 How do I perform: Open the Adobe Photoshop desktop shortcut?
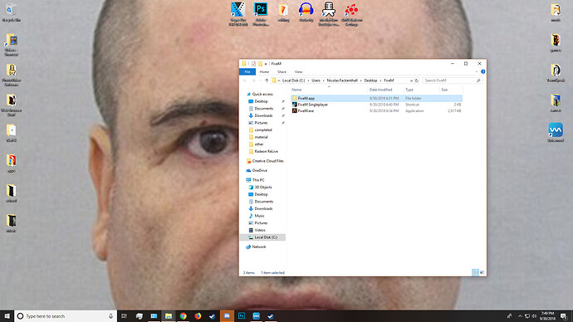point(261,14)
